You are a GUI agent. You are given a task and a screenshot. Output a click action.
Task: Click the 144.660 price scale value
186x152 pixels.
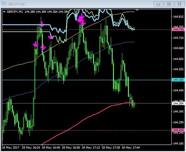178,48
